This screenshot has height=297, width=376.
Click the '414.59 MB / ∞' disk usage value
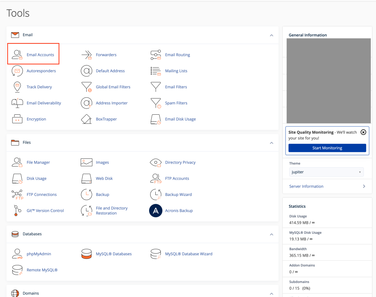(302, 223)
